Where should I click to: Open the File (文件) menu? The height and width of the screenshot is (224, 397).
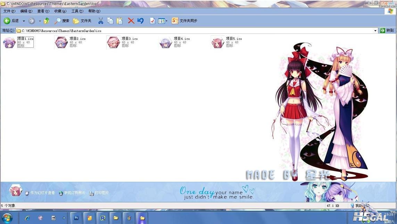click(9, 11)
